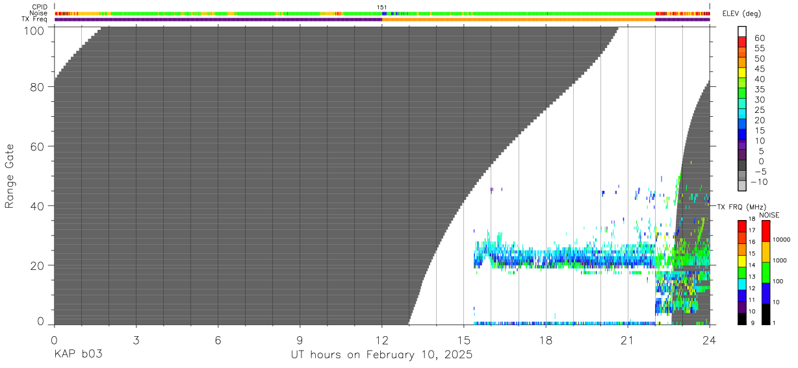This screenshot has width=798, height=368.
Task: Click the x-axis tick label '18'
Action: (x=545, y=340)
